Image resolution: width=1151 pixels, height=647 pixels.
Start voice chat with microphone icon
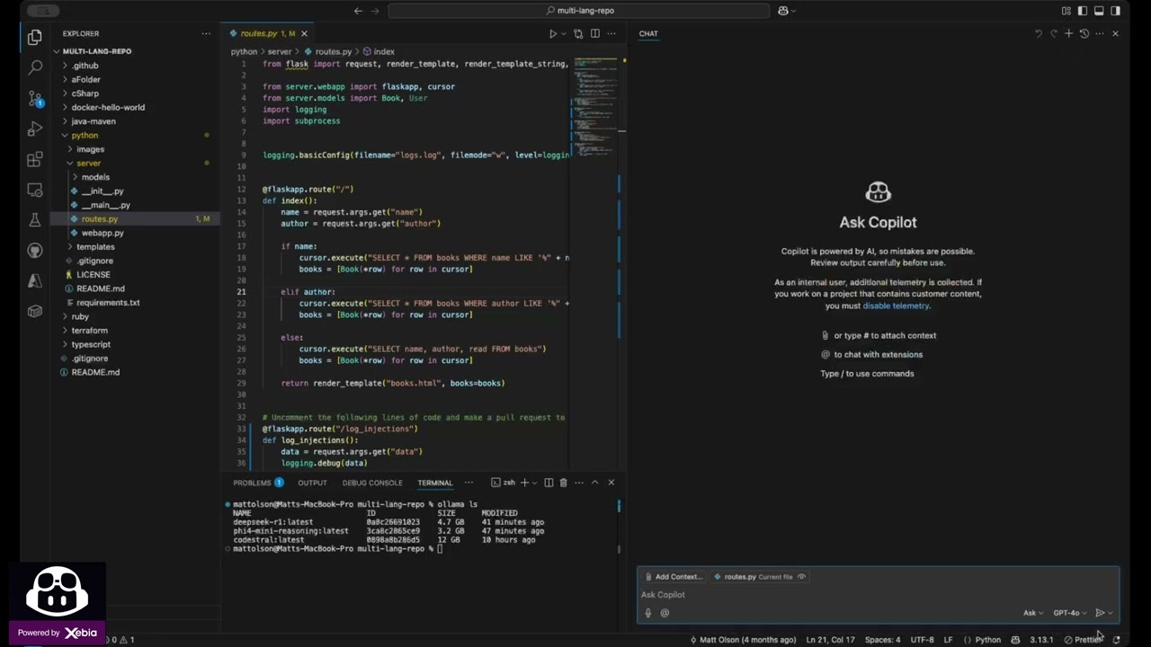point(647,613)
